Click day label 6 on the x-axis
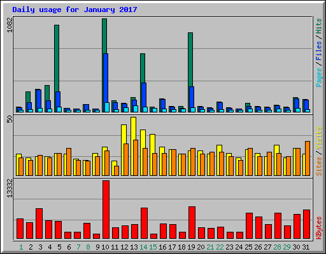Viewport: 326px width, 254px height. coord(69,247)
